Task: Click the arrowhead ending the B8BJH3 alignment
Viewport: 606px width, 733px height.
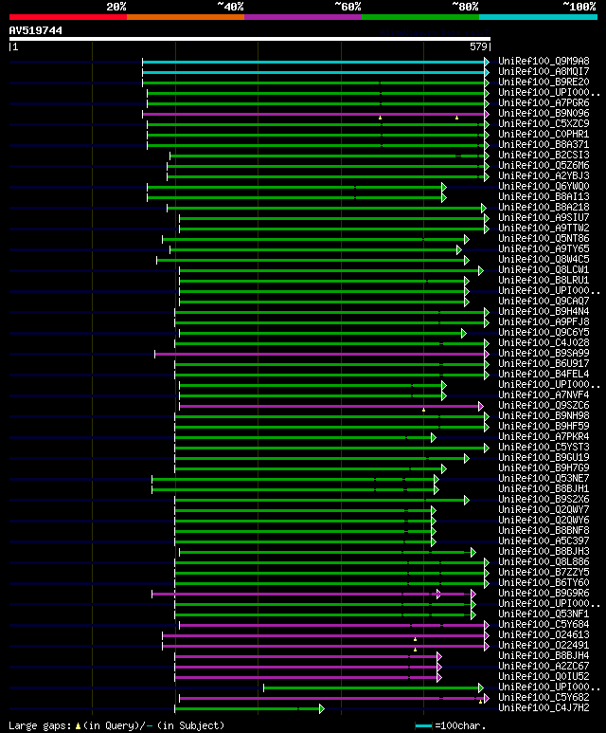Action: (472, 552)
